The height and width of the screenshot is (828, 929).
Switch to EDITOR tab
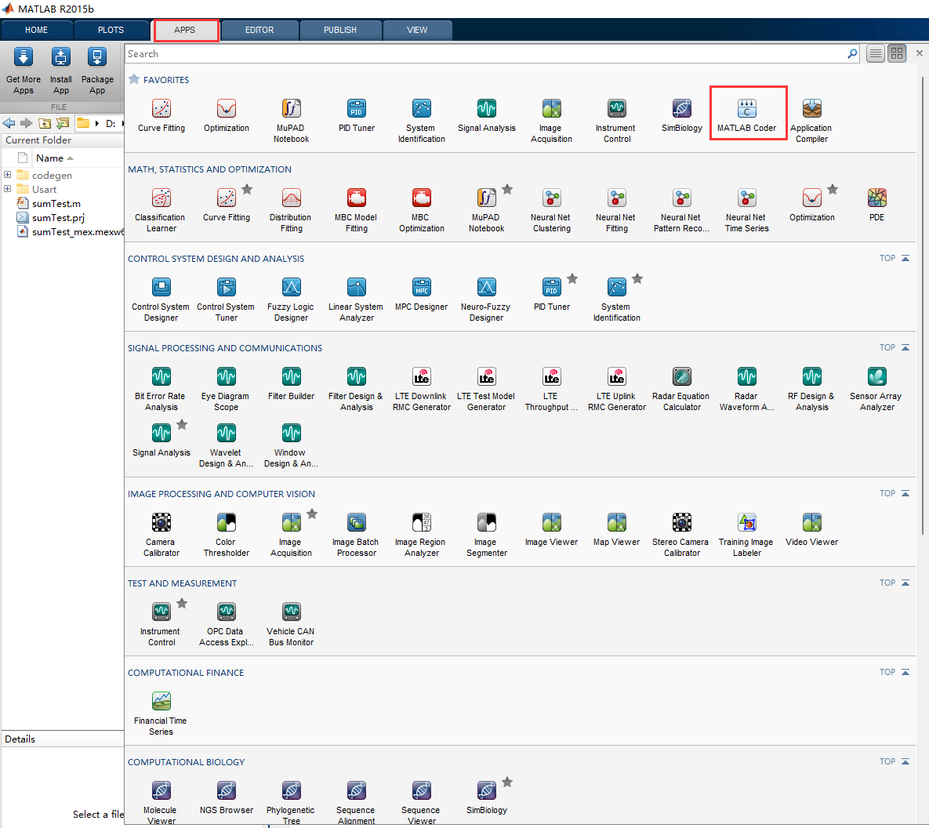click(x=259, y=30)
